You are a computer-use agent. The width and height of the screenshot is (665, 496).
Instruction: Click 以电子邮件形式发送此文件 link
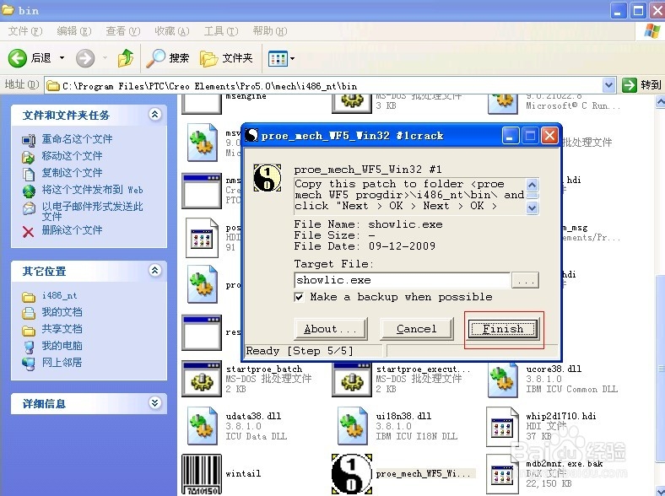coord(93,211)
